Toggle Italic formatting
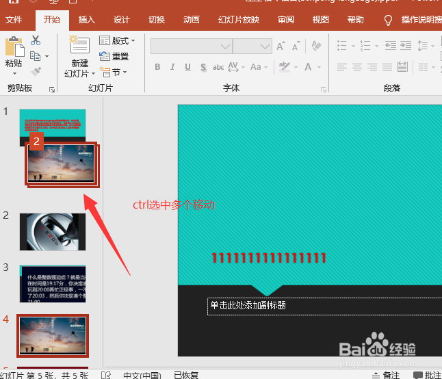The image size is (442, 379). 172,67
